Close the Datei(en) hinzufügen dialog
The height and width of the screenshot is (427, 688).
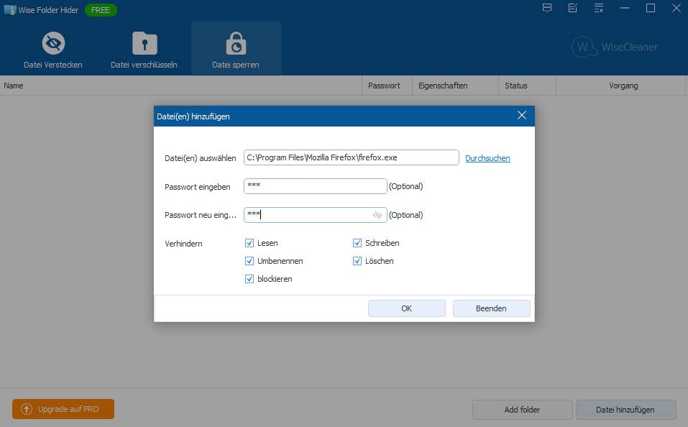[x=522, y=116]
